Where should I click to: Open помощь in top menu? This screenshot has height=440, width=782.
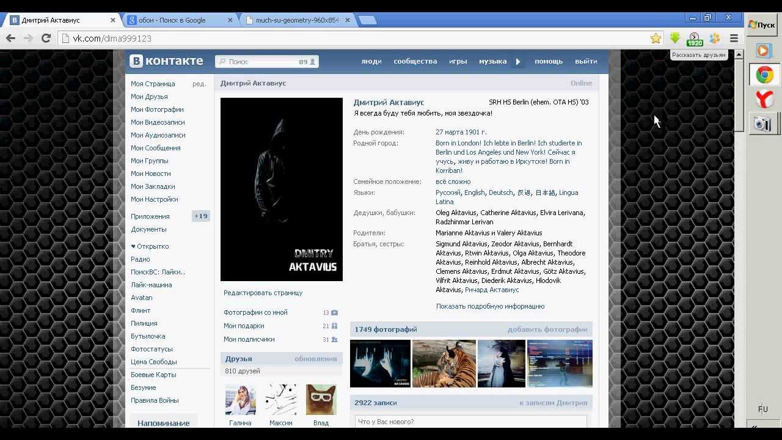549,61
